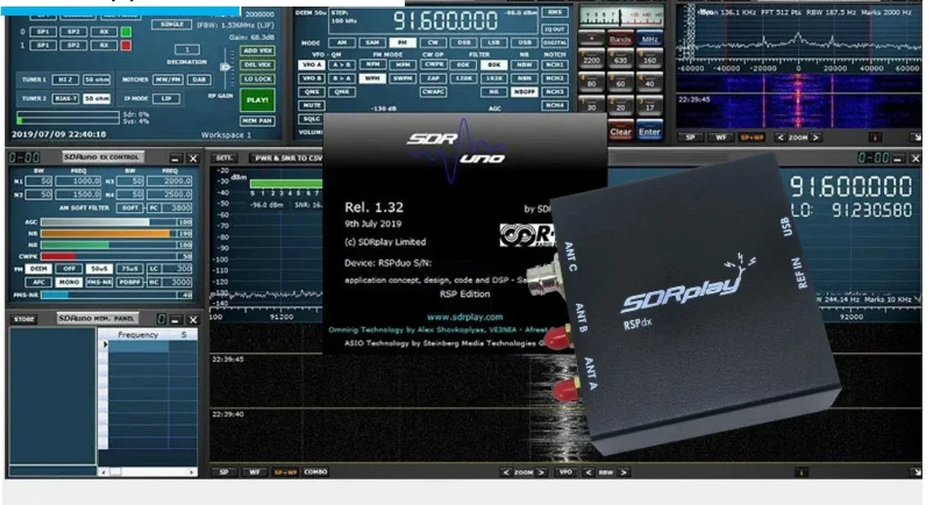Click the red indicator square in row 1
Screen dimensions: 929x505
[x=126, y=45]
